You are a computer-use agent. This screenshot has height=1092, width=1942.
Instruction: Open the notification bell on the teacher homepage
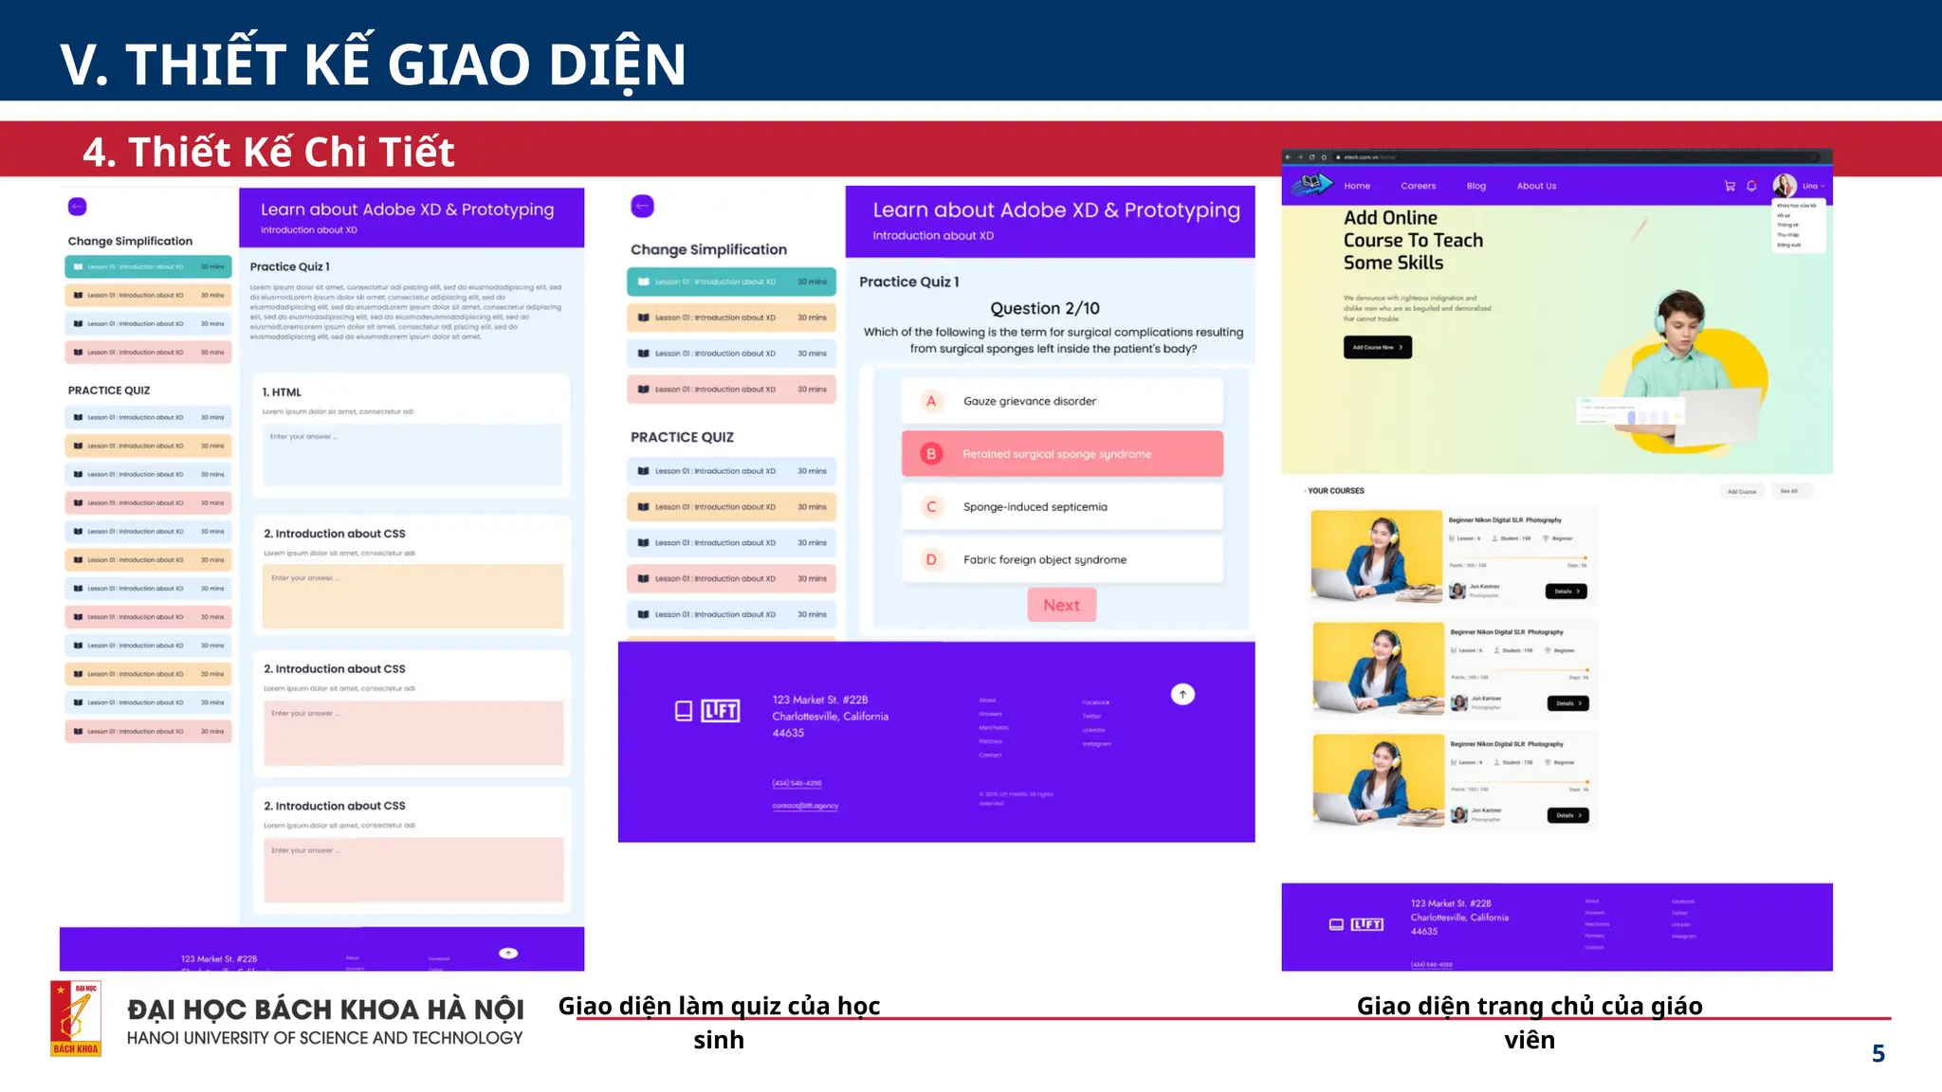point(1751,186)
